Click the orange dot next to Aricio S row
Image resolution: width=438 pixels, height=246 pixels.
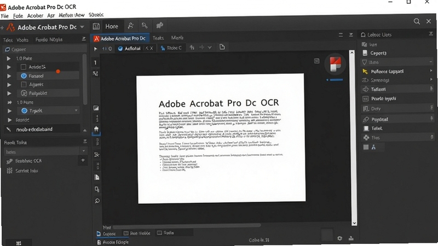coord(58,72)
